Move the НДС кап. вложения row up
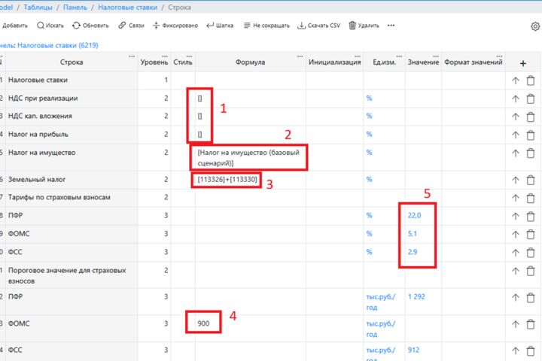This screenshot has height=361, width=542. click(516, 117)
